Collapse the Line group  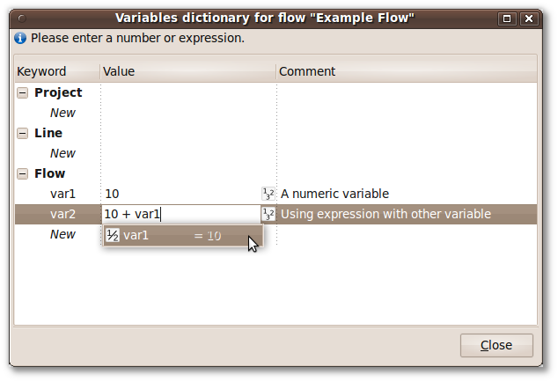(x=22, y=134)
